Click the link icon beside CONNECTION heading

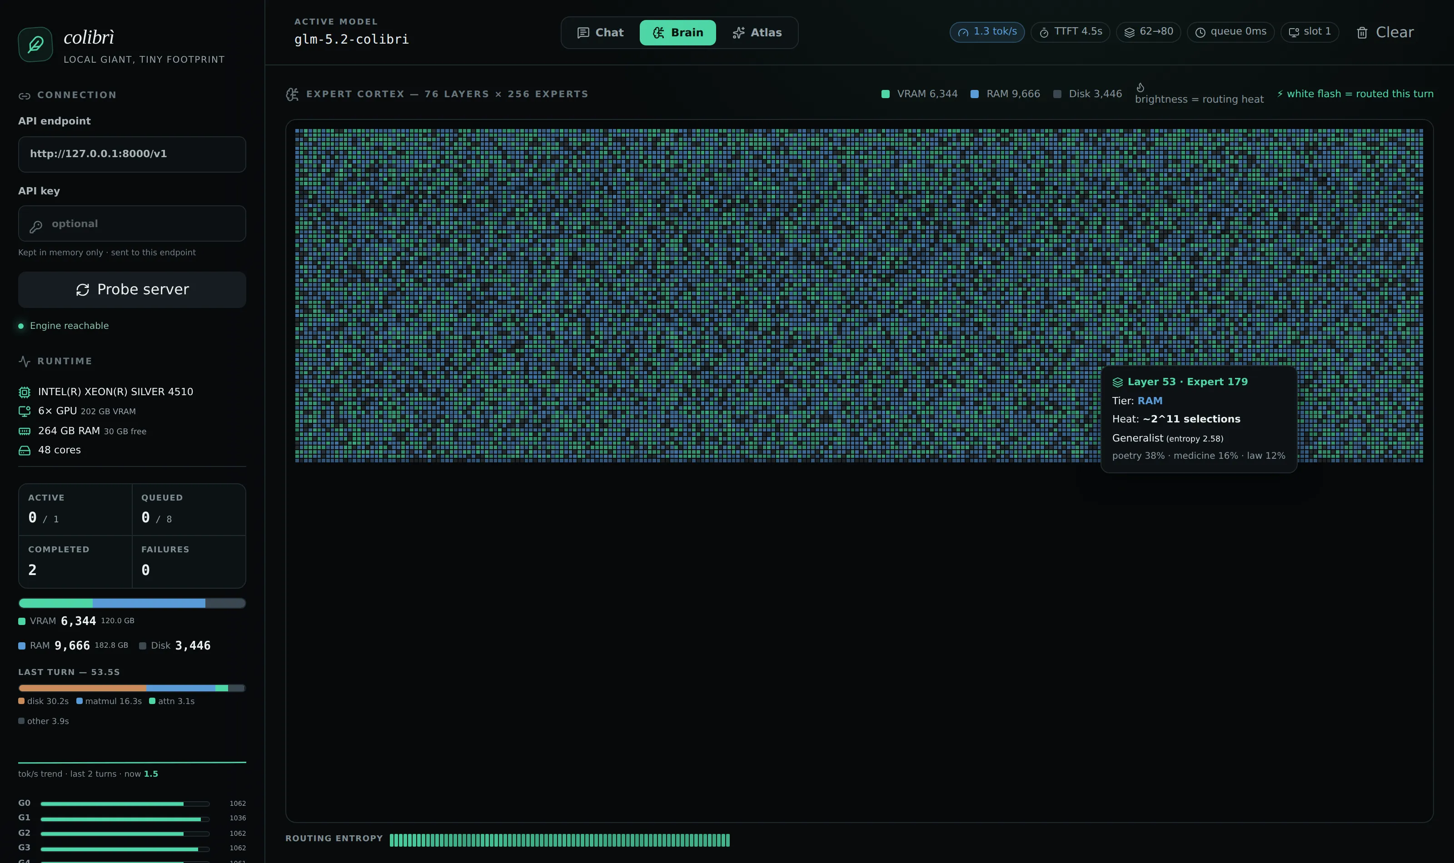(x=25, y=95)
